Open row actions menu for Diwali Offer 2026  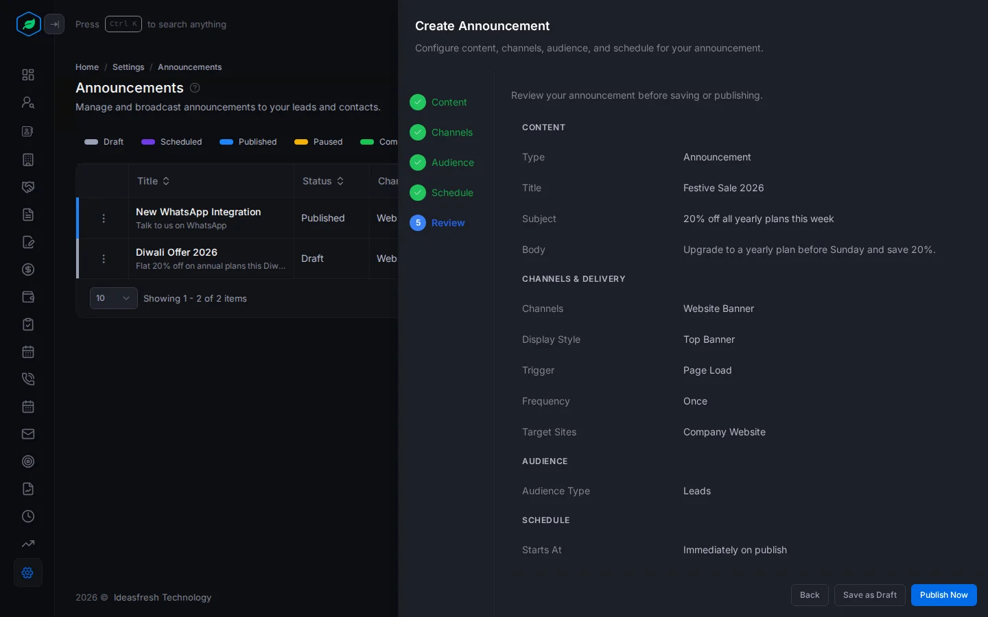click(104, 258)
